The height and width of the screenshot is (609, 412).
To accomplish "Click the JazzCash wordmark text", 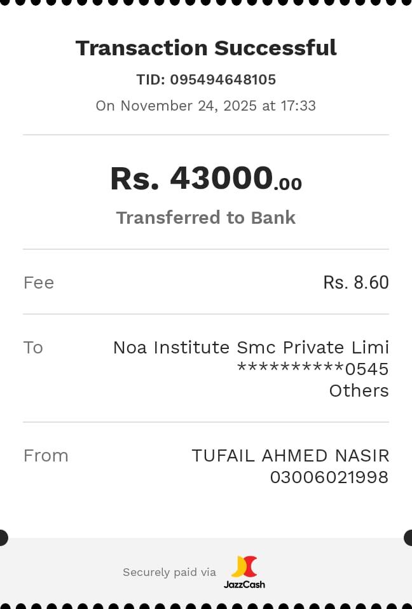I will [244, 584].
